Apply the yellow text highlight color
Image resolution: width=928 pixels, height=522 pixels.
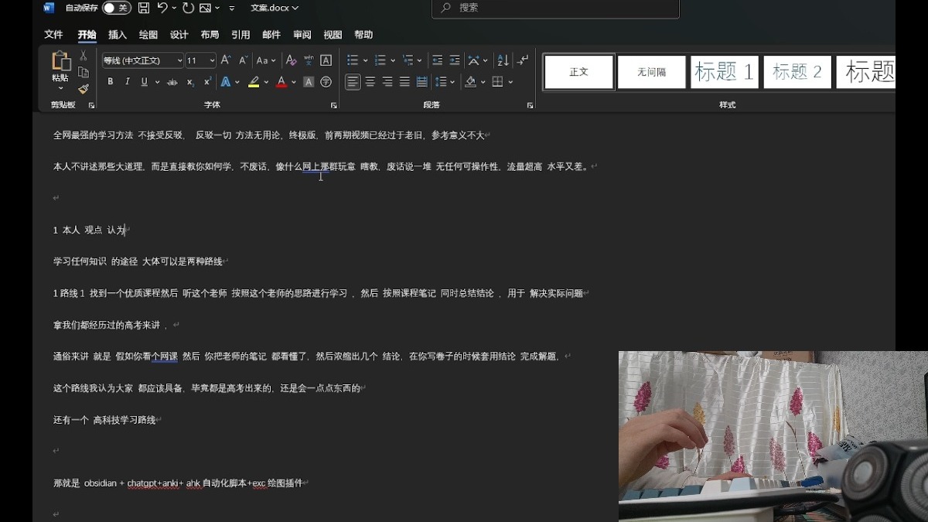tap(254, 82)
